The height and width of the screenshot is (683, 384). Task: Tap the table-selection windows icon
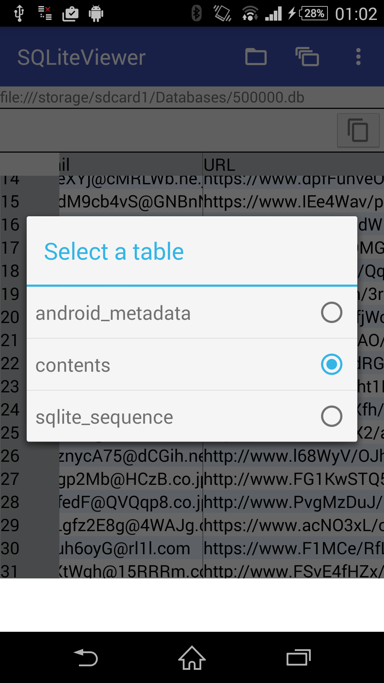pos(307,57)
